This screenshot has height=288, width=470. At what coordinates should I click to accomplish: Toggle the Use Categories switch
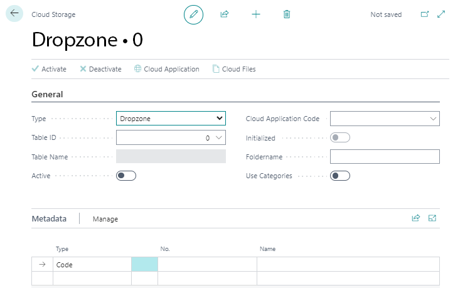point(340,176)
